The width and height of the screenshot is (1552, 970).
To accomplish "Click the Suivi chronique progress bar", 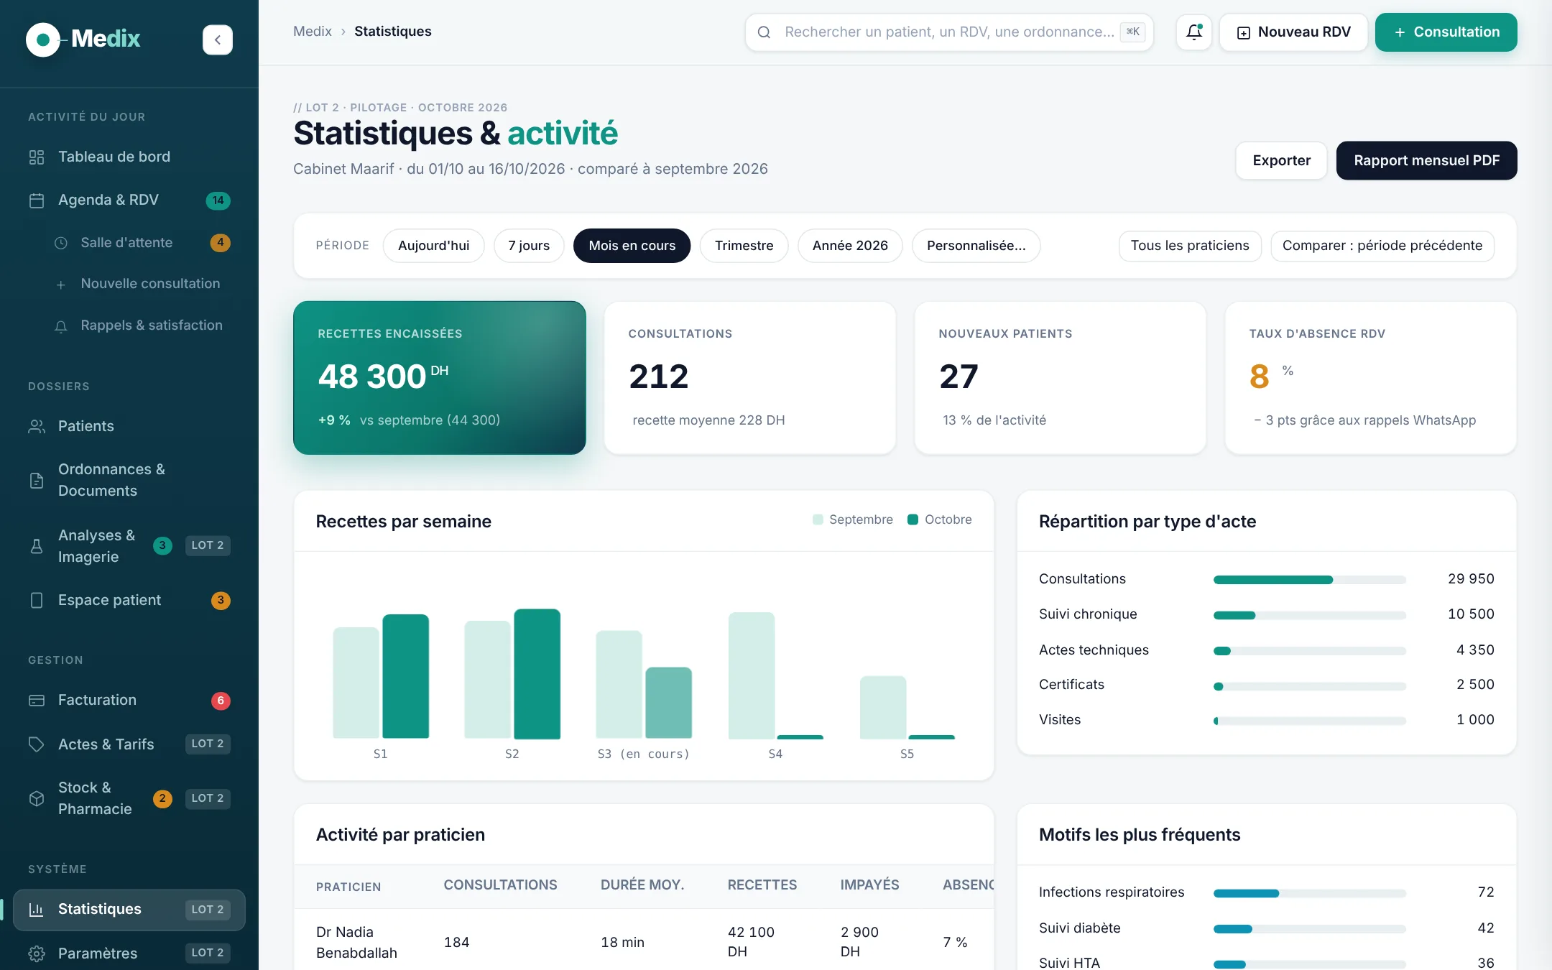I will tap(1310, 615).
